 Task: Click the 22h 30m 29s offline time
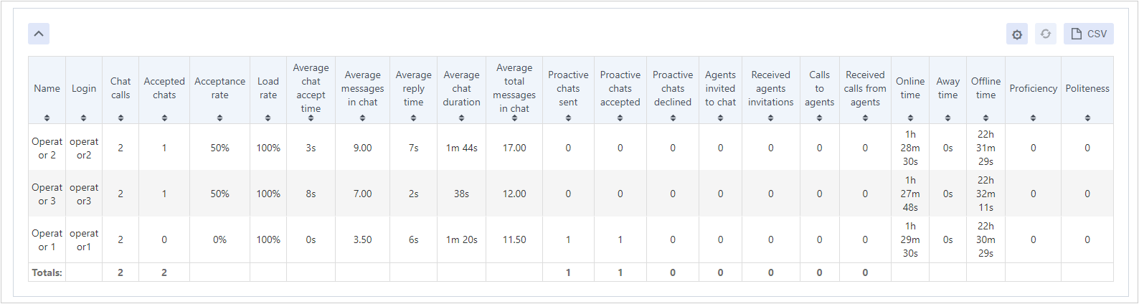986,239
